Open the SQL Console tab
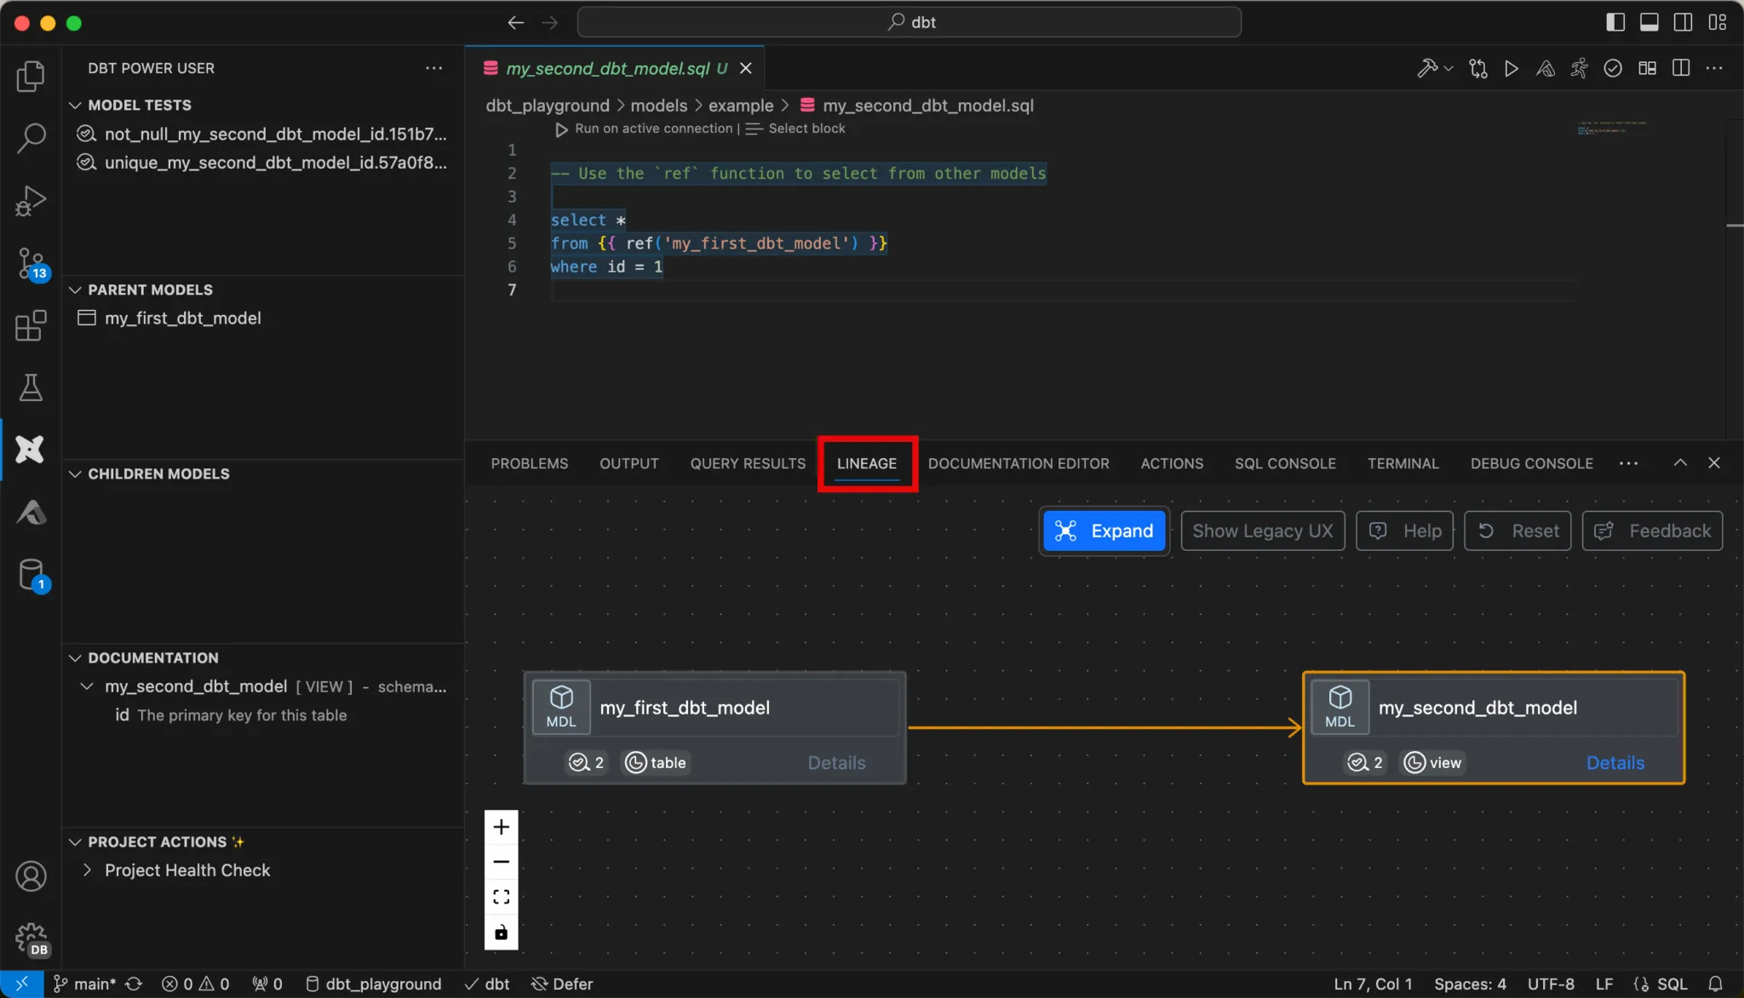 [1284, 463]
